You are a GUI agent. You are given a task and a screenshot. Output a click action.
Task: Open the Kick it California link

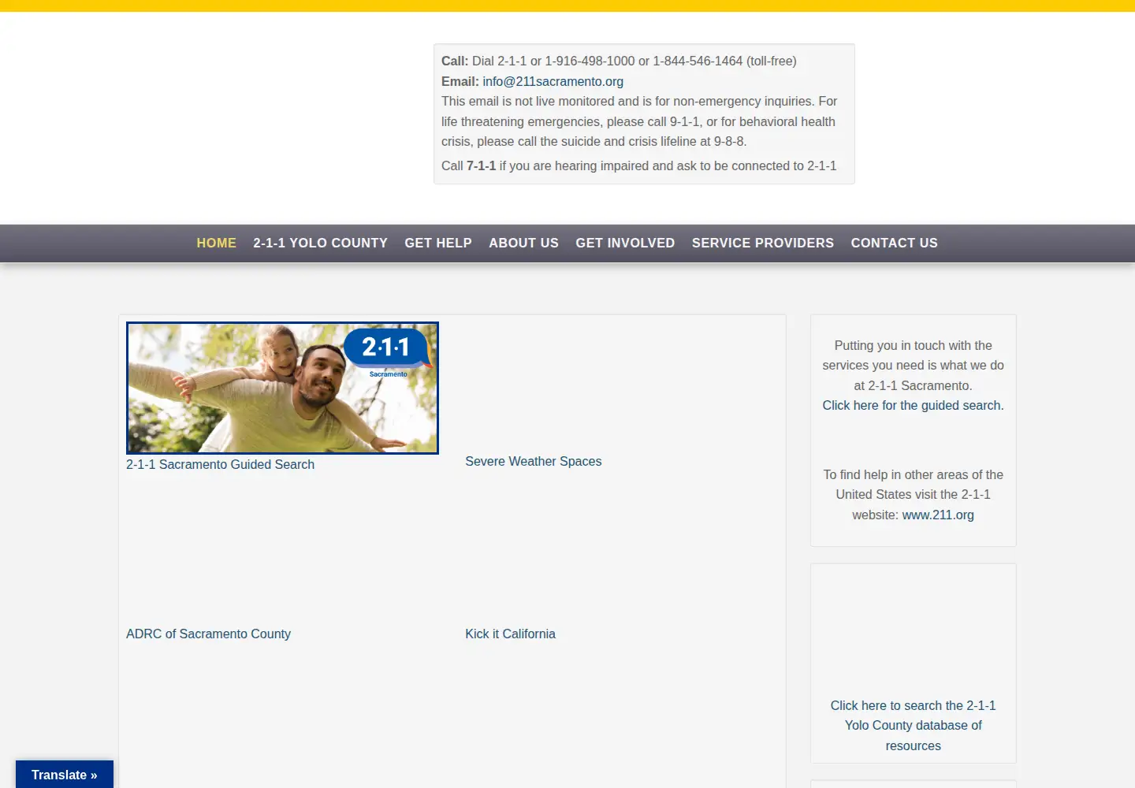pos(510,634)
